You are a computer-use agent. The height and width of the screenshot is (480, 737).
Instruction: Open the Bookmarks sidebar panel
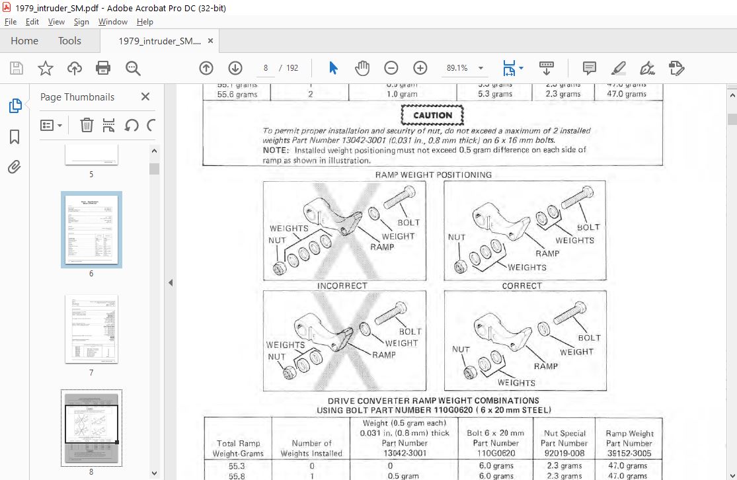click(15, 137)
